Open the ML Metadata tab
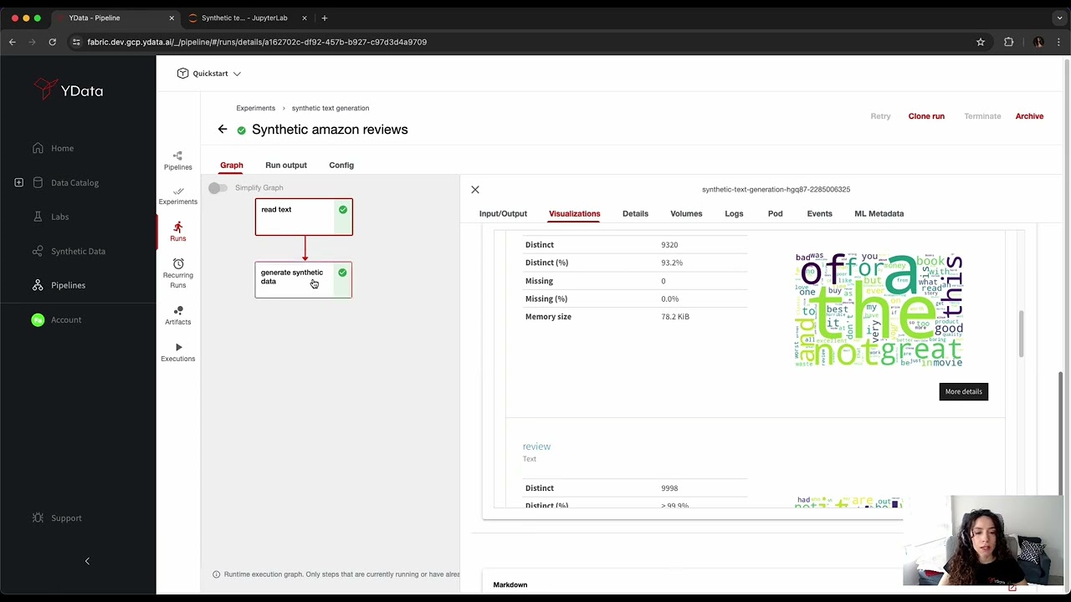Viewport: 1071px width, 602px height. (x=879, y=213)
